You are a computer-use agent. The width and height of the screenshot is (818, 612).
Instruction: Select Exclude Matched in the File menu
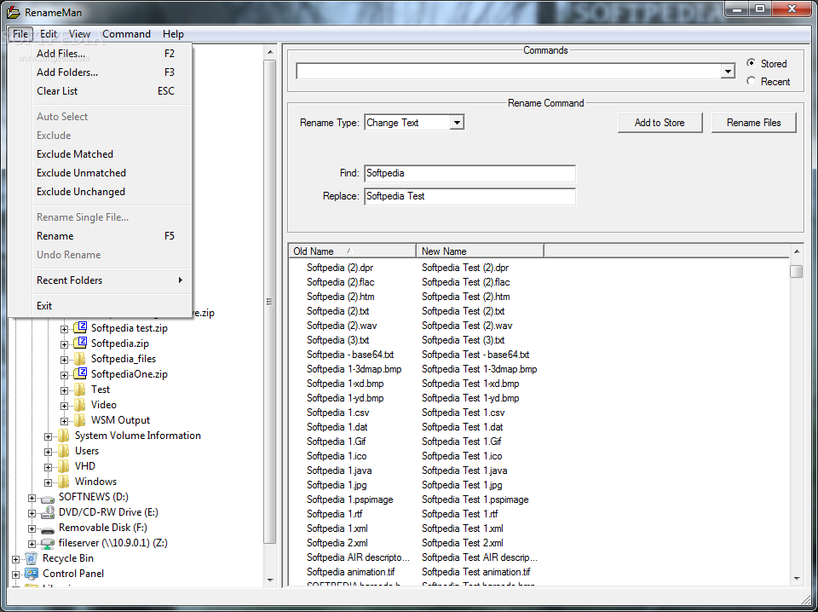coord(100,154)
